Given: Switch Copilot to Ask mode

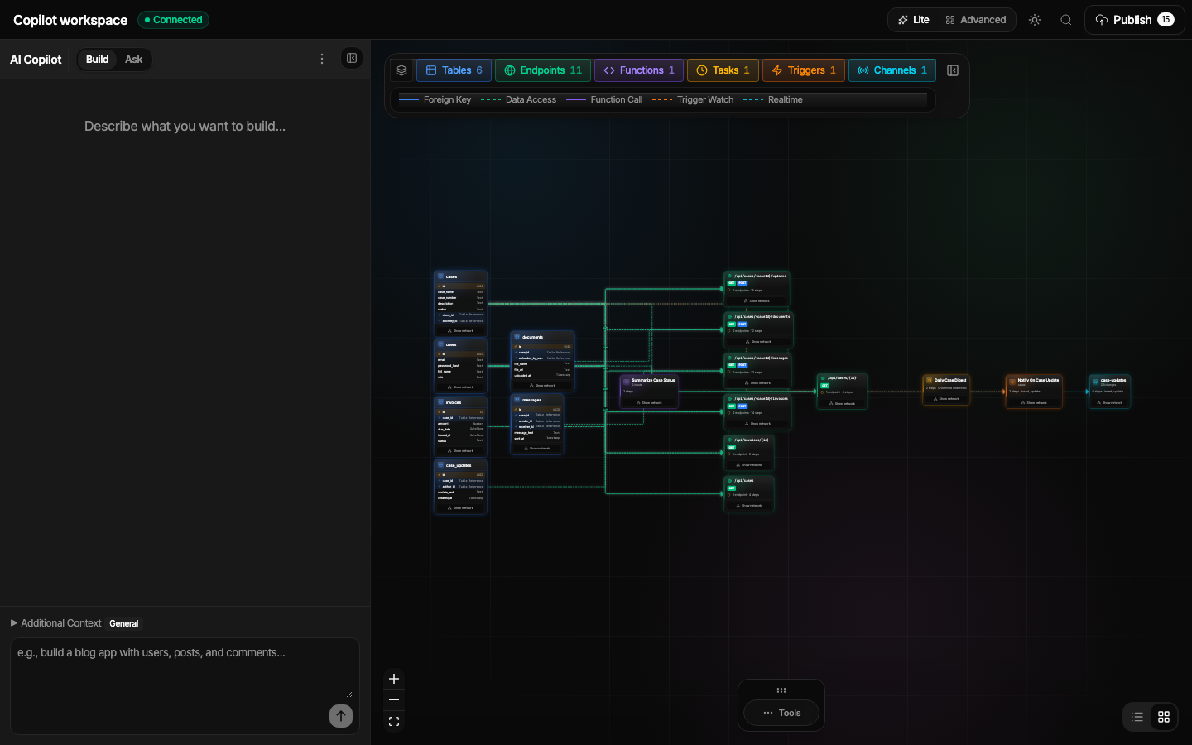Looking at the screenshot, I should click(x=133, y=60).
